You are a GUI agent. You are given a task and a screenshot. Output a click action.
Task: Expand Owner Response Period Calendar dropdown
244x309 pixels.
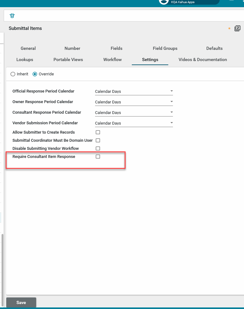134,102
